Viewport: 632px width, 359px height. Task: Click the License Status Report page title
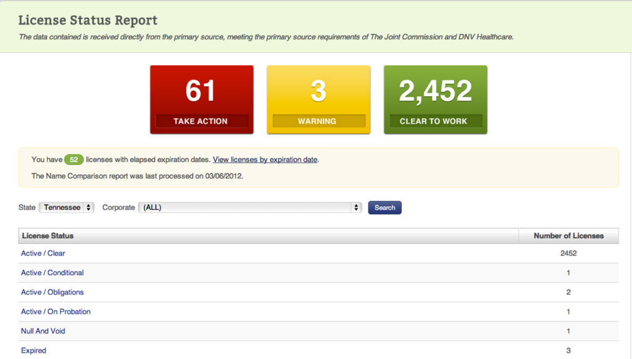[88, 20]
